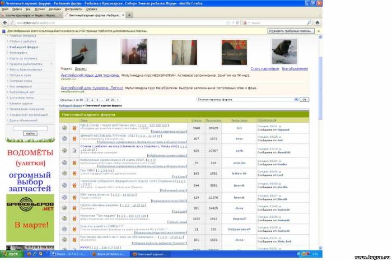Dismiss the plugin notification bar

[x=319, y=31]
